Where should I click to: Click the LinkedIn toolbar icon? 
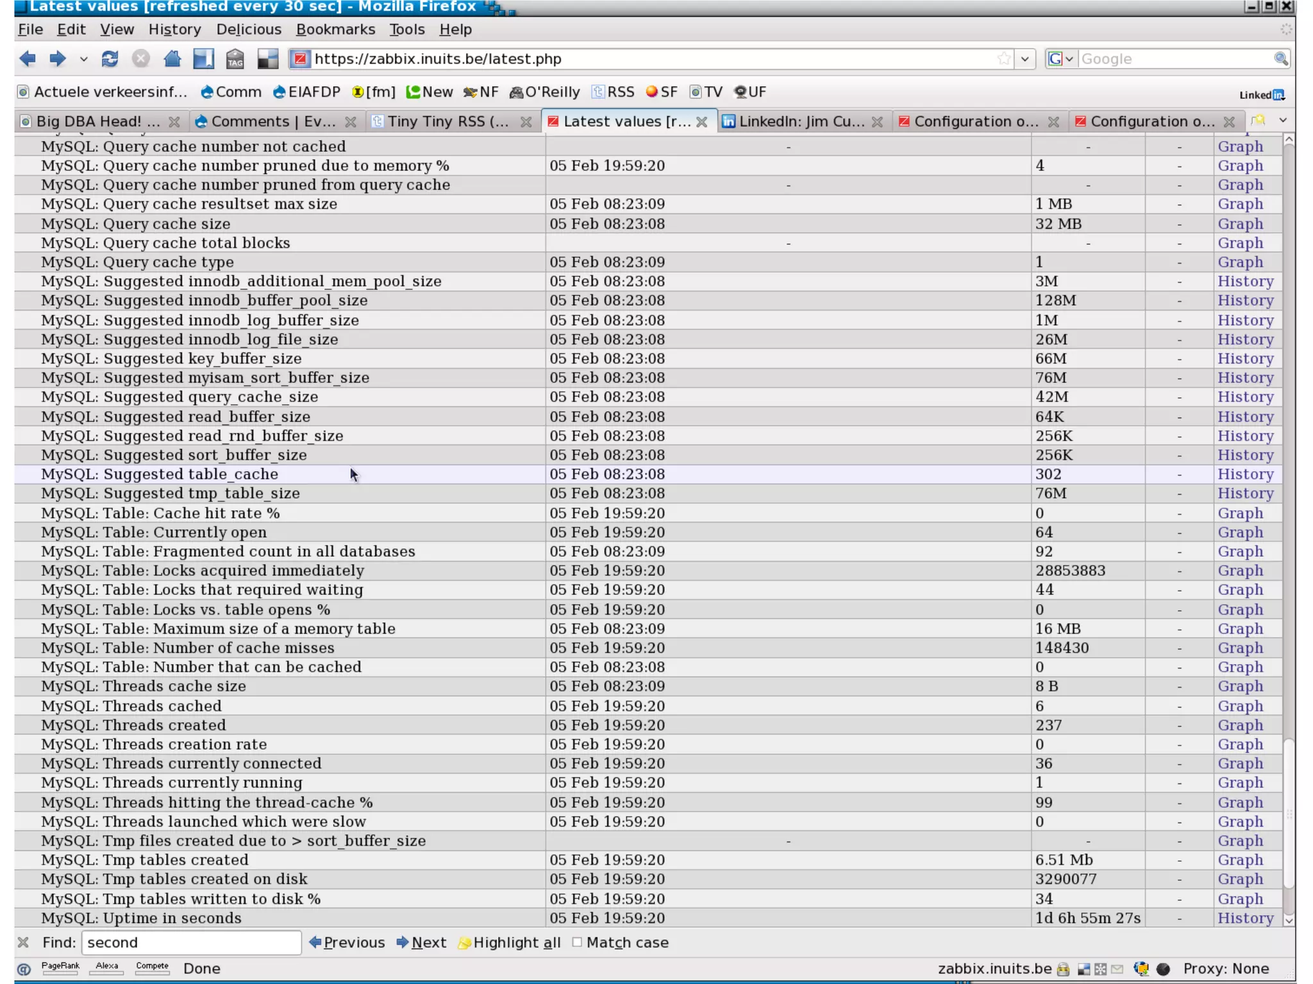(x=1261, y=95)
